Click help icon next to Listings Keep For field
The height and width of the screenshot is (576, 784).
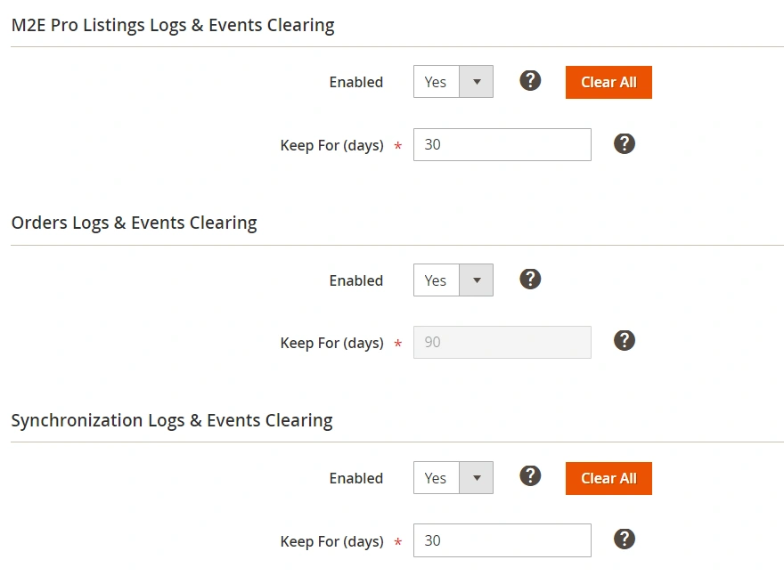pyautogui.click(x=625, y=143)
